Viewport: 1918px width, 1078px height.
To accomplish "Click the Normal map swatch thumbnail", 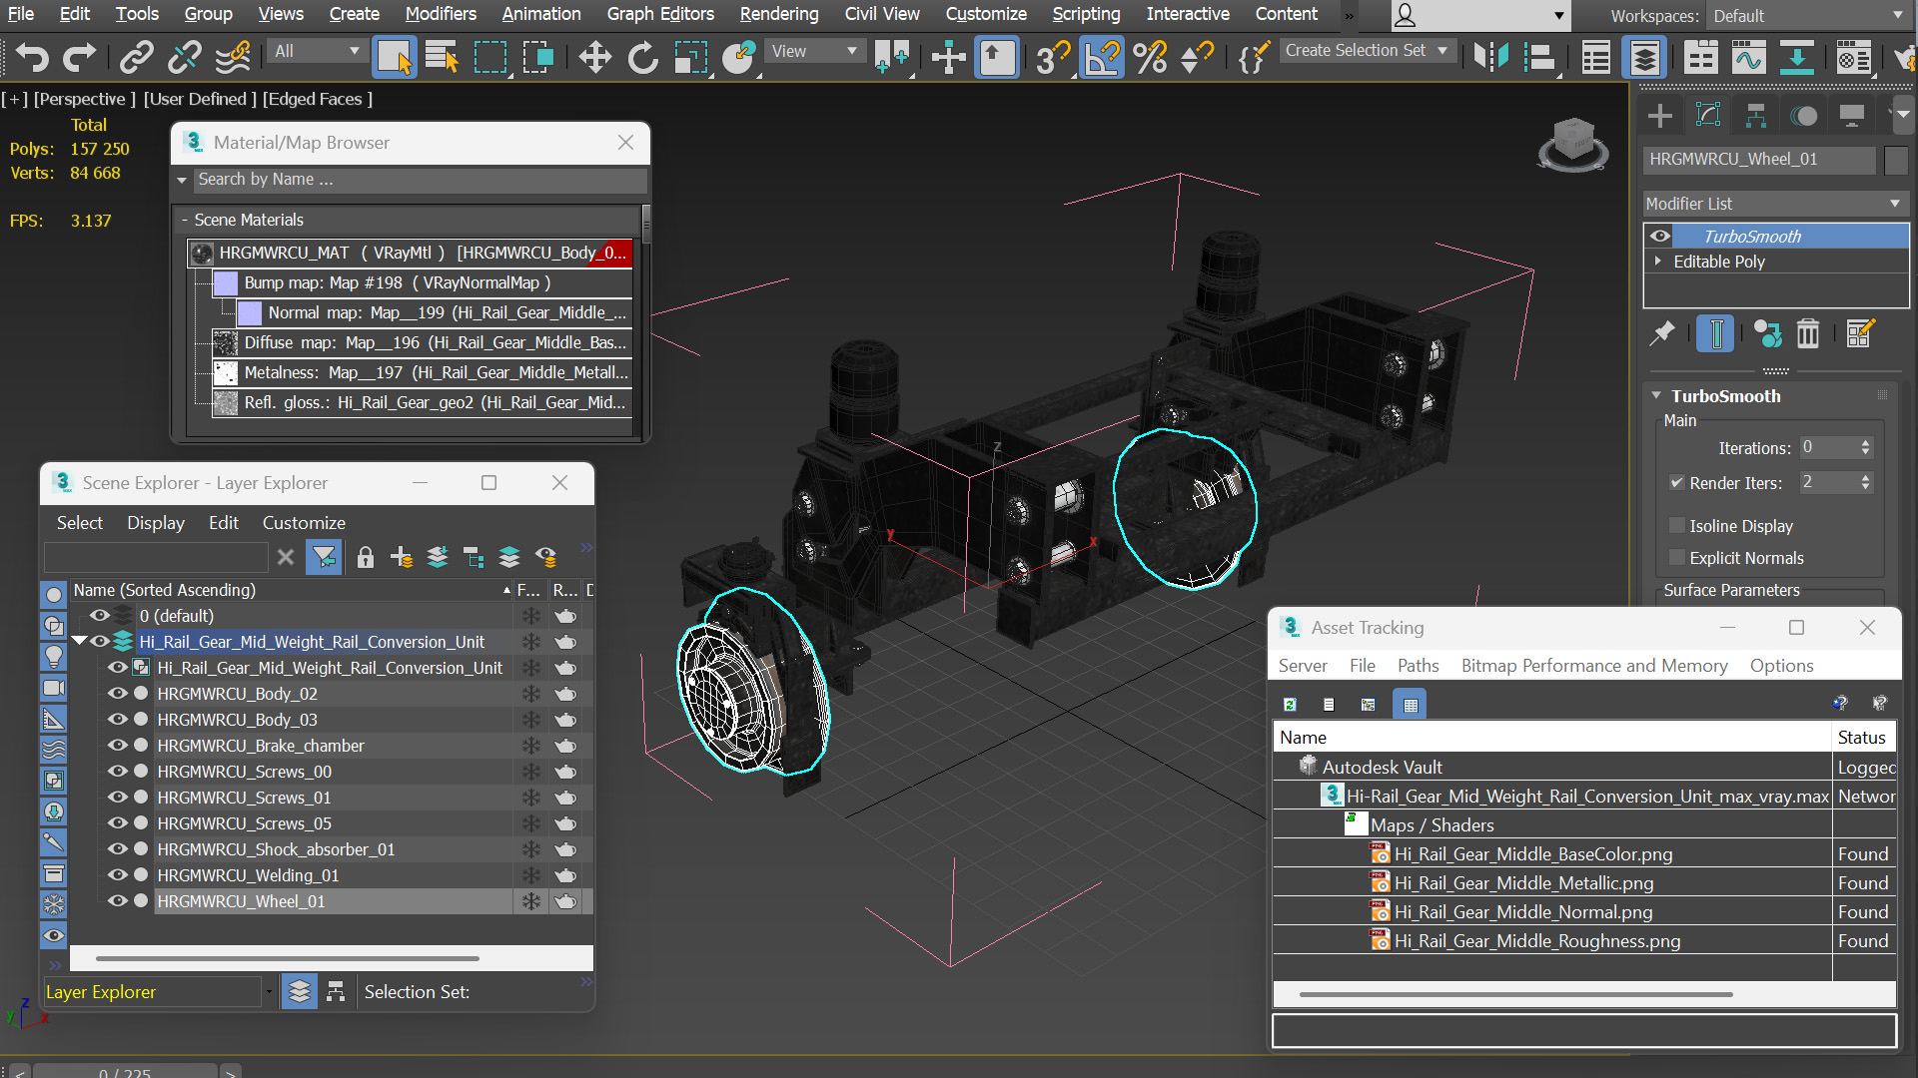I will pyautogui.click(x=250, y=313).
